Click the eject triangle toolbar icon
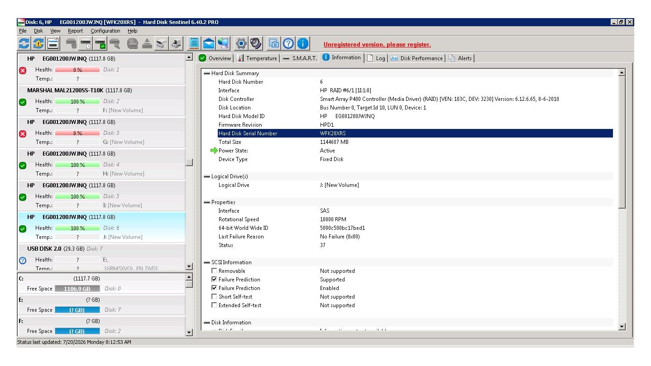The image size is (651, 366). pos(147,43)
